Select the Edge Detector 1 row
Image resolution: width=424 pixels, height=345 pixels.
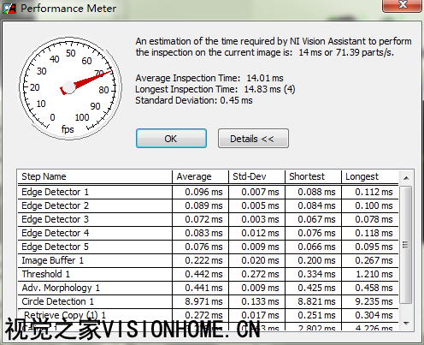(x=208, y=192)
